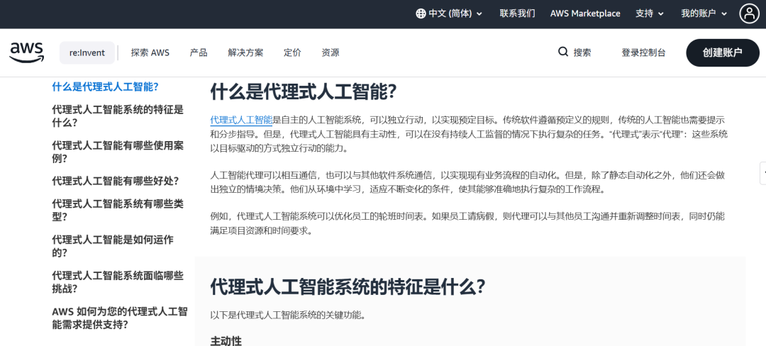The width and height of the screenshot is (766, 346).
Task: Click the heading 代理式人工智能系统的特征是什么?
Action: click(348, 287)
